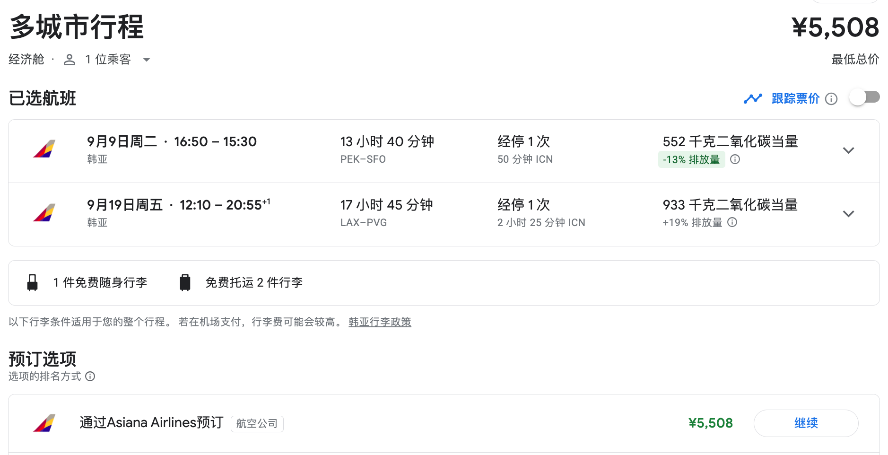Click the checked luggage icon
The image size is (888, 455).
(x=185, y=282)
